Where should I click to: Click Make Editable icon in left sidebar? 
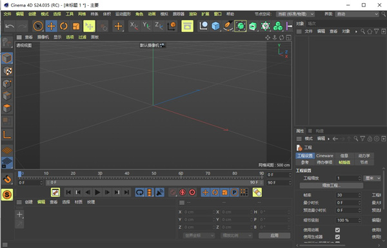point(7,43)
